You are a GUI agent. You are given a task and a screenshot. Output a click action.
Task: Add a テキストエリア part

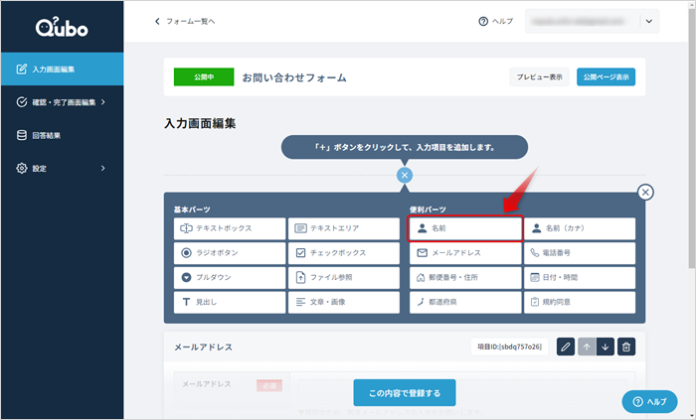[344, 228]
